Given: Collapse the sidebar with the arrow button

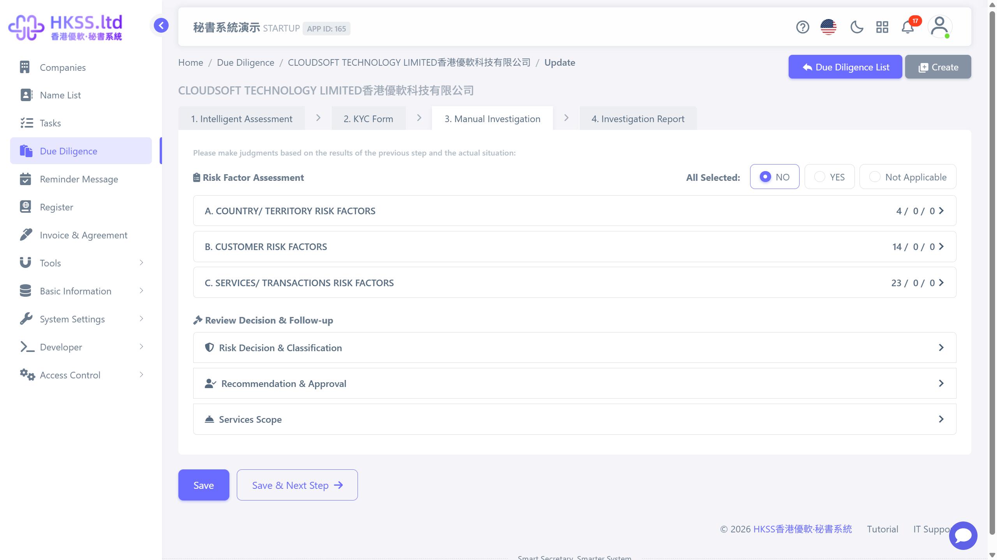Looking at the screenshot, I should 161,26.
